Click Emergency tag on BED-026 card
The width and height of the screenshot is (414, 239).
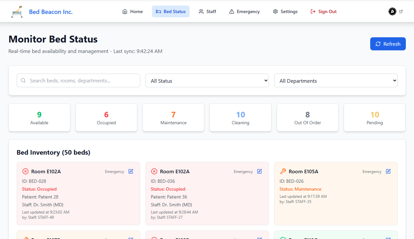click(372, 172)
